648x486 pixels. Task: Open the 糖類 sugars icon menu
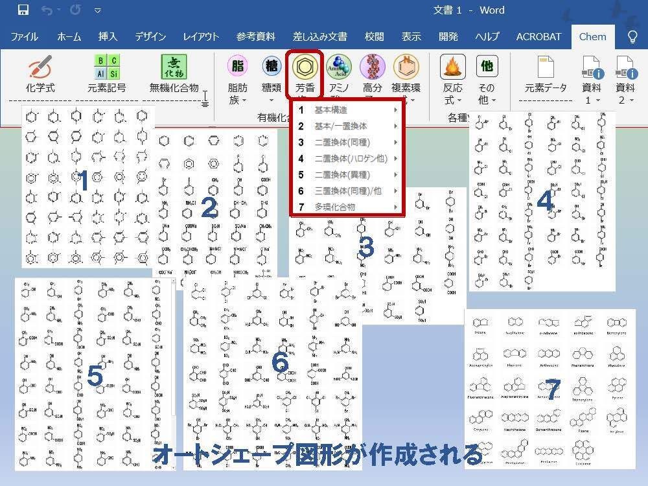coord(272,65)
